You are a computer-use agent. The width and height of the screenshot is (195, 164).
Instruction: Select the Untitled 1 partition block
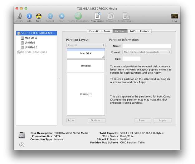coord(86,94)
